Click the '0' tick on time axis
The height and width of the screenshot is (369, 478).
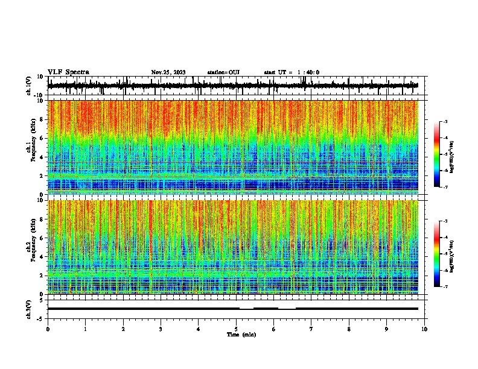pyautogui.click(x=48, y=329)
